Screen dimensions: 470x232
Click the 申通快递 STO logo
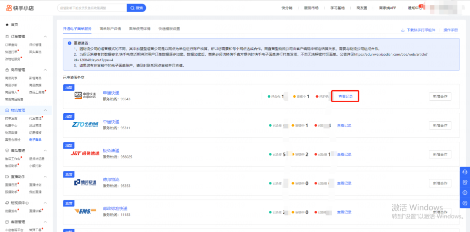(x=82, y=96)
